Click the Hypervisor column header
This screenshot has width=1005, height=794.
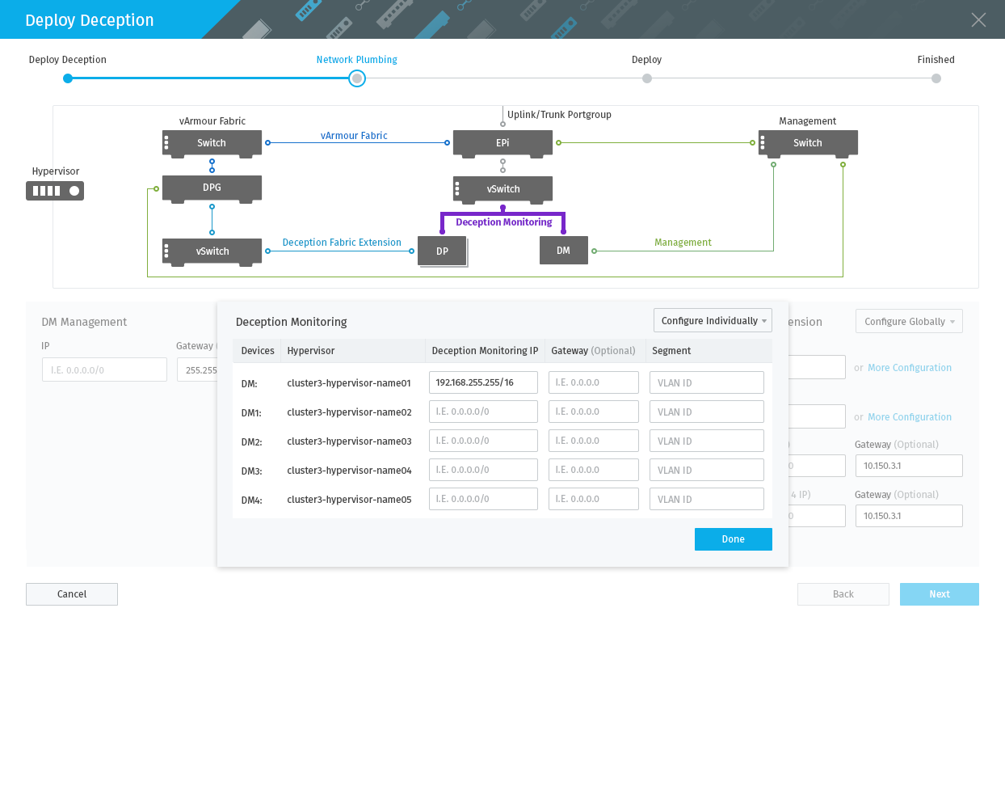(311, 351)
